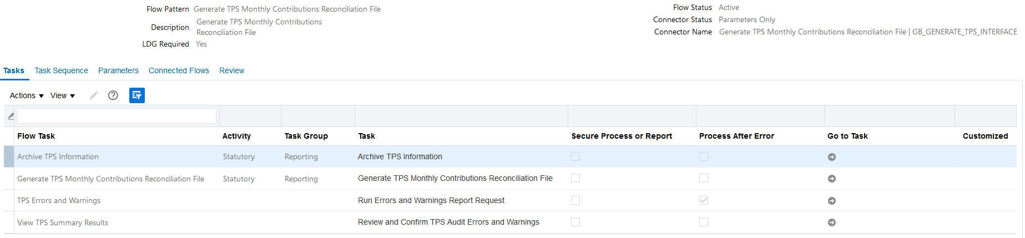The width and height of the screenshot is (1025, 238).
Task: Select the Connected Flows tab
Action: tap(179, 70)
